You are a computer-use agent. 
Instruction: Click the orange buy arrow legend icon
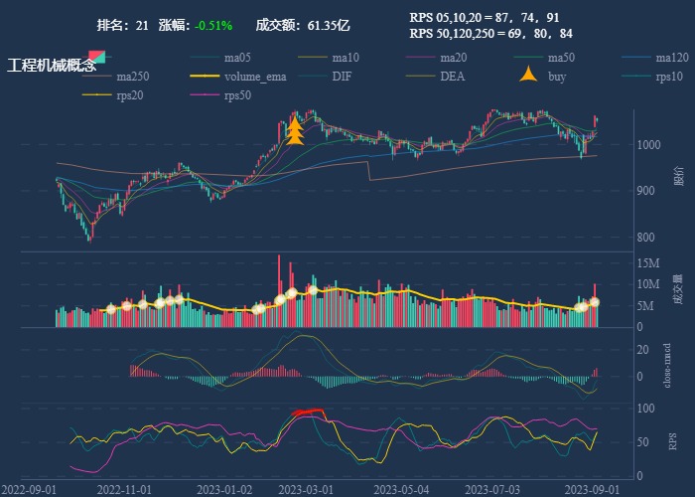(x=529, y=76)
